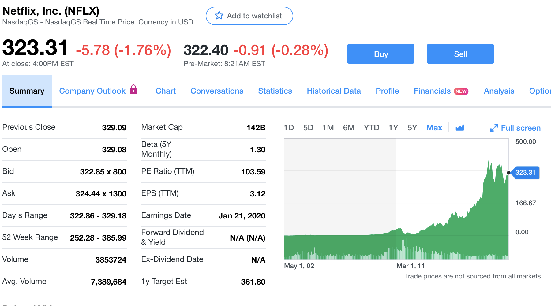Click the star icon in Add to watchlist
Viewport: 551px width, 306px height.
coord(219,16)
